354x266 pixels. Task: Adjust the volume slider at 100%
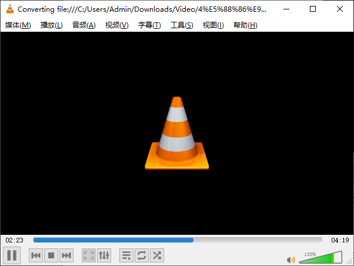(x=320, y=257)
